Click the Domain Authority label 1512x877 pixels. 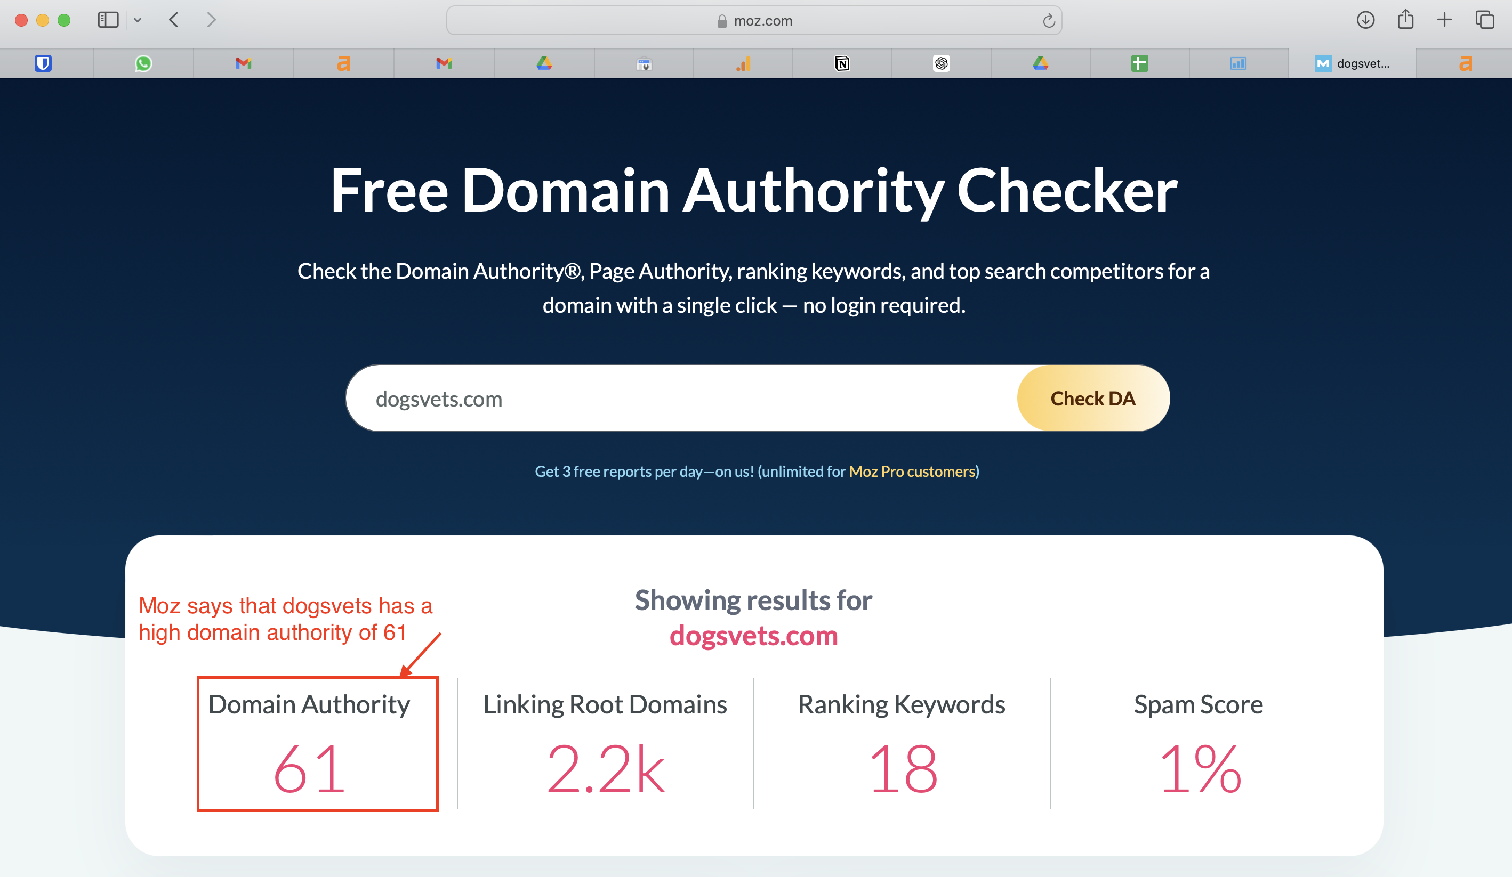pos(310,704)
